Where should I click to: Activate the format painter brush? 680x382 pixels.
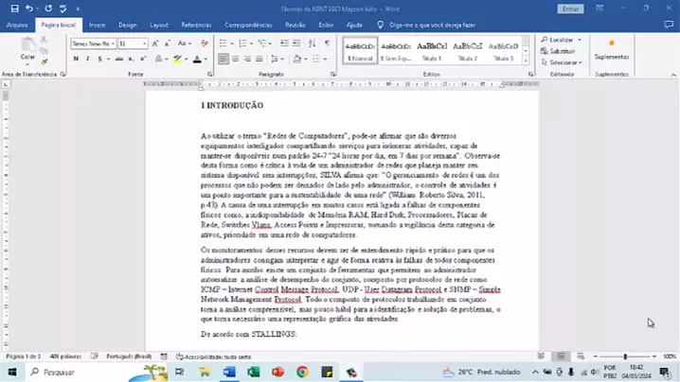pos(44,62)
